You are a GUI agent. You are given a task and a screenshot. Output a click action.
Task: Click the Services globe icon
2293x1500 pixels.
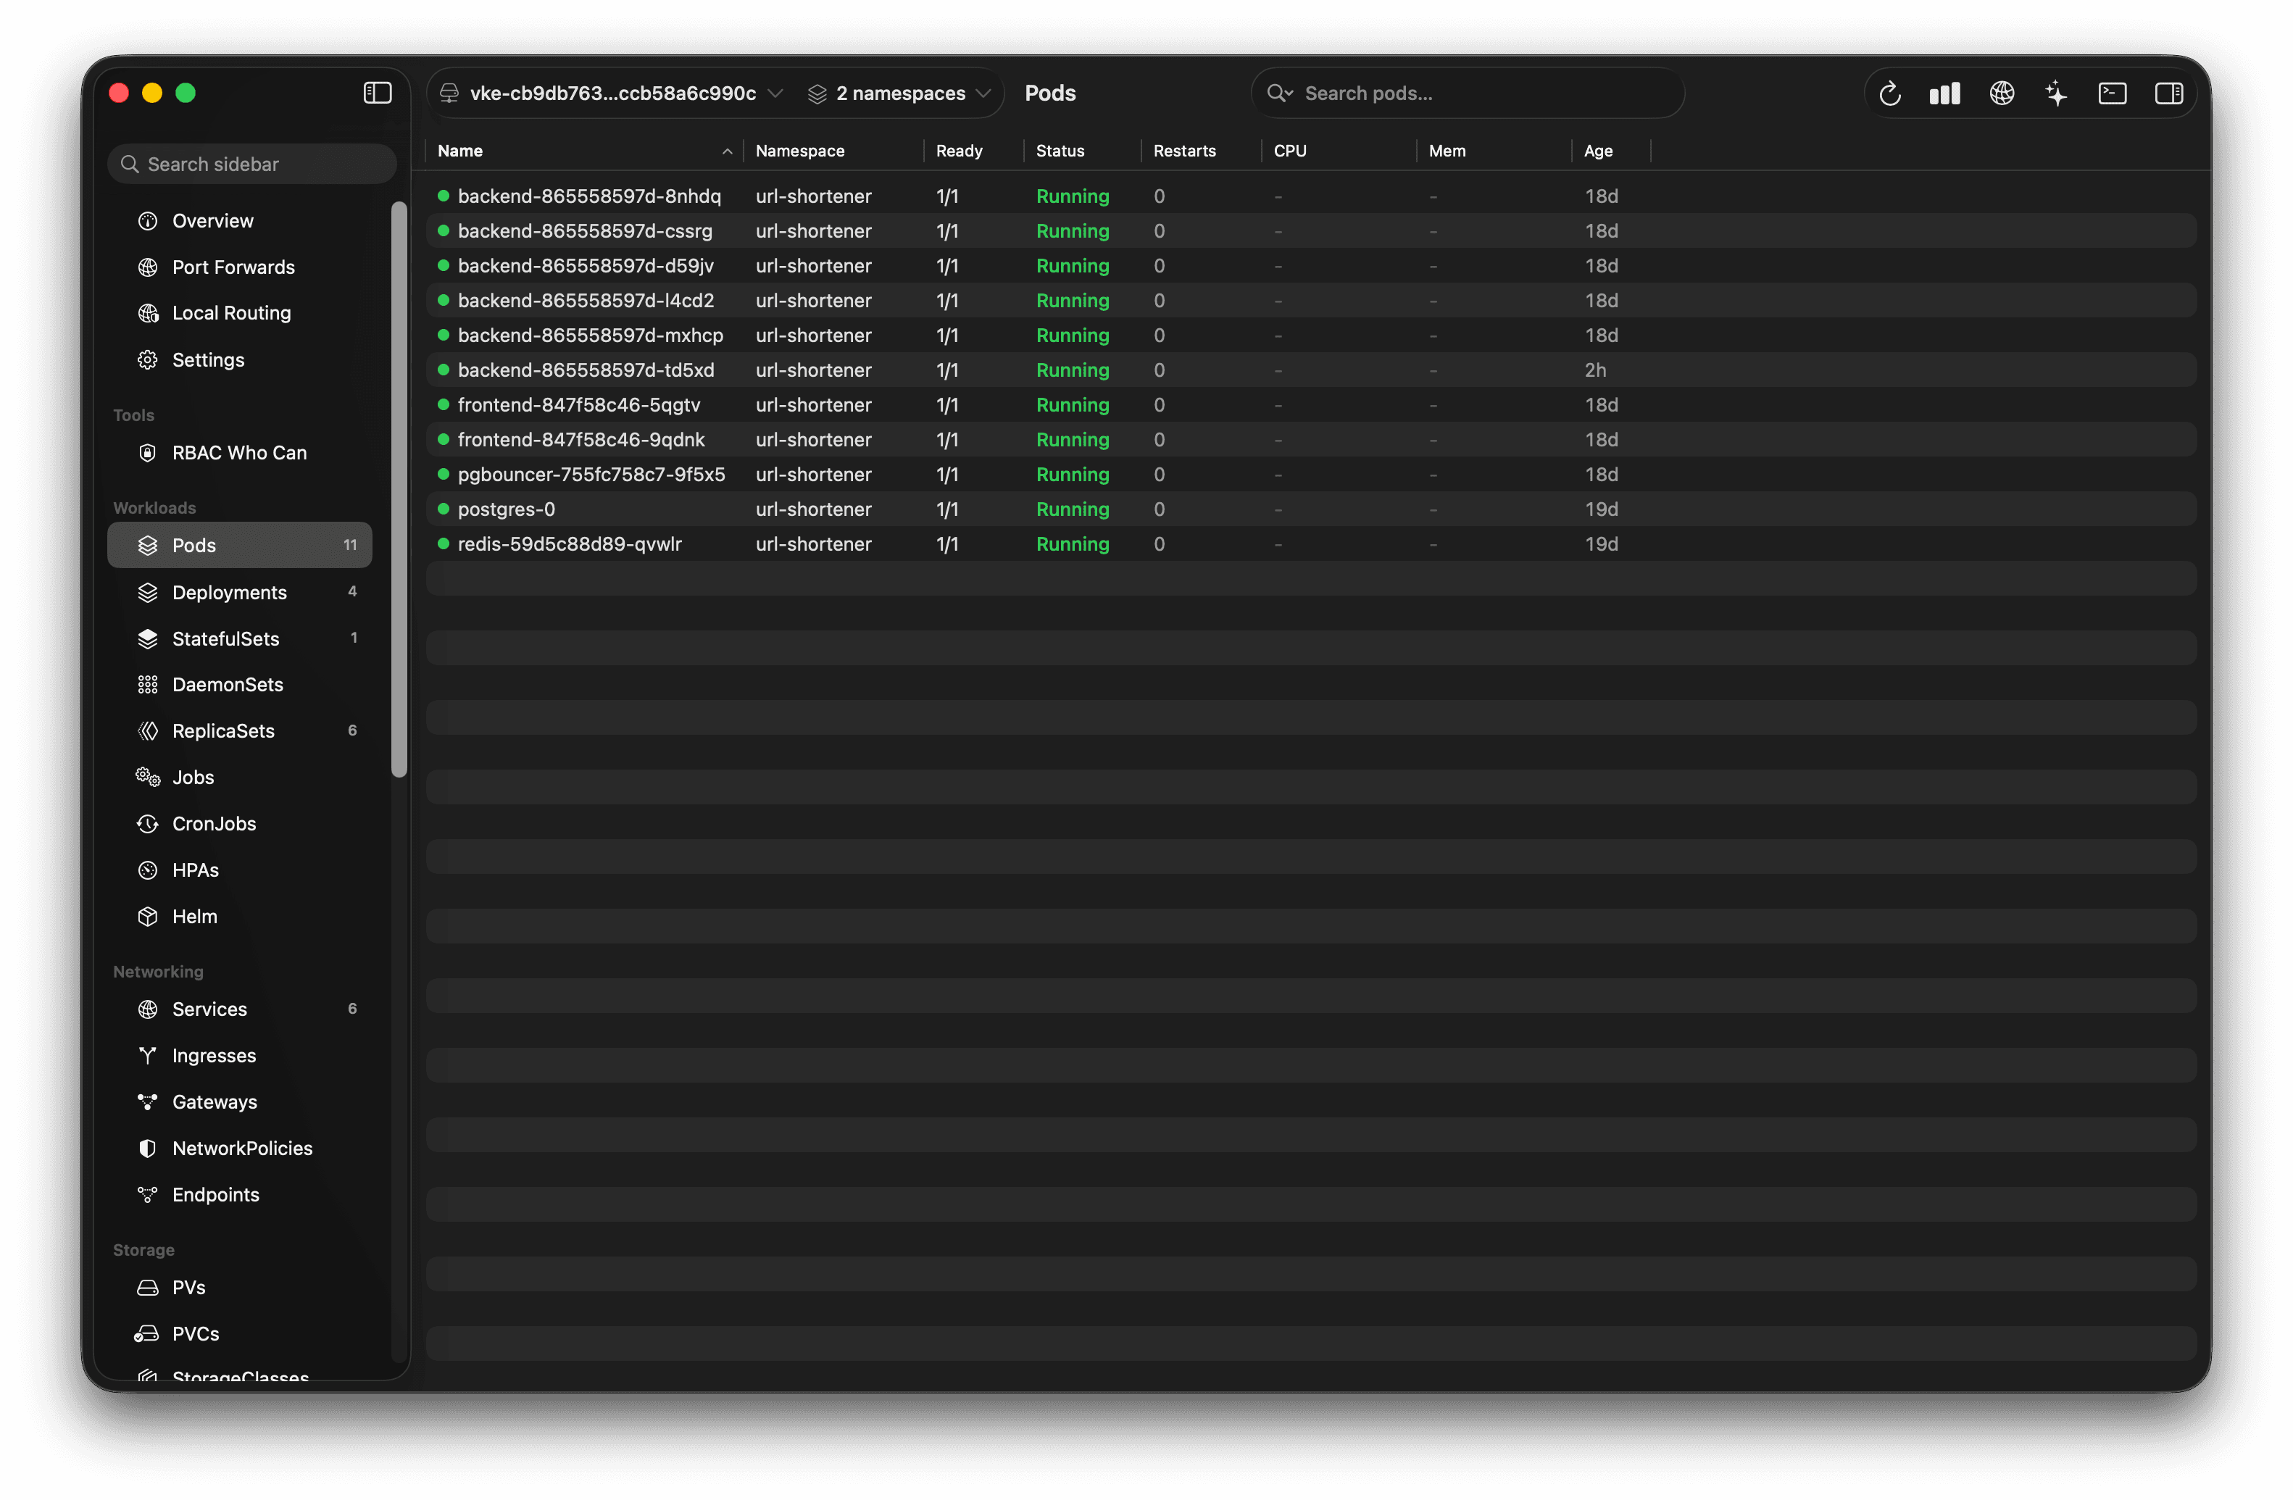147,1009
